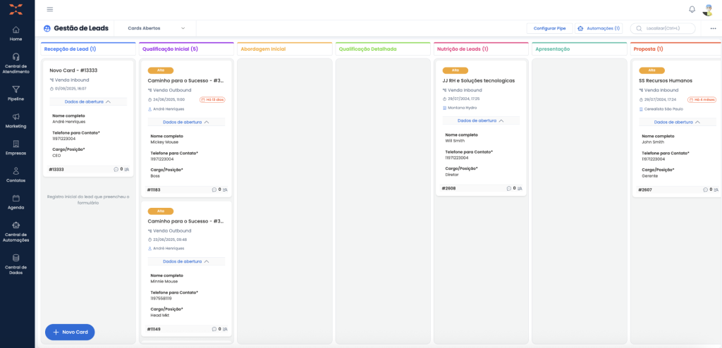Click the Localizar search field
Image resolution: width=722 pixels, height=348 pixels.
(666, 28)
